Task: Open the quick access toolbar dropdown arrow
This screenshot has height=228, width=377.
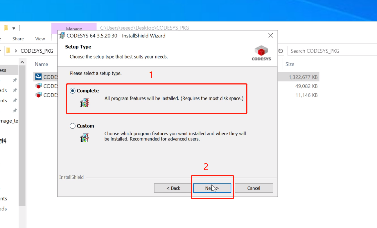Action: point(14,28)
